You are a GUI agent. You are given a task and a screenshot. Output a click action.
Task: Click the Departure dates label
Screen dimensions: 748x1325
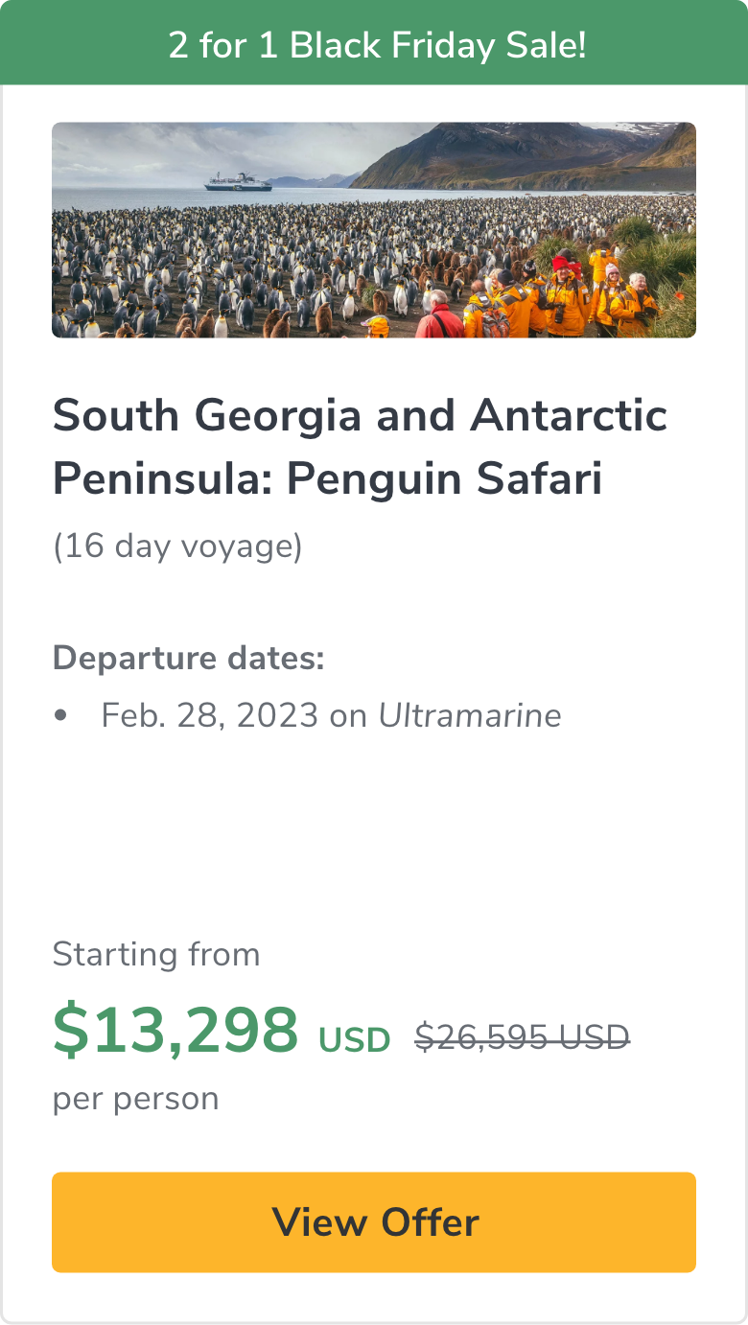189,659
